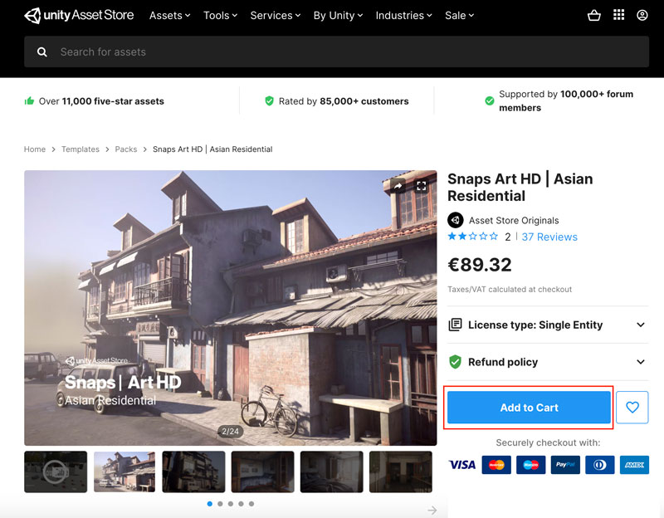Click the second carousel page dot
Image resolution: width=664 pixels, height=518 pixels.
(220, 504)
